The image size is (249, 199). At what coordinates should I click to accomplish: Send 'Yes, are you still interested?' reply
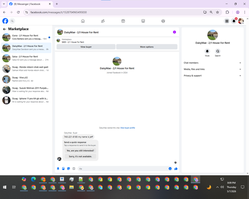[x=80, y=151]
